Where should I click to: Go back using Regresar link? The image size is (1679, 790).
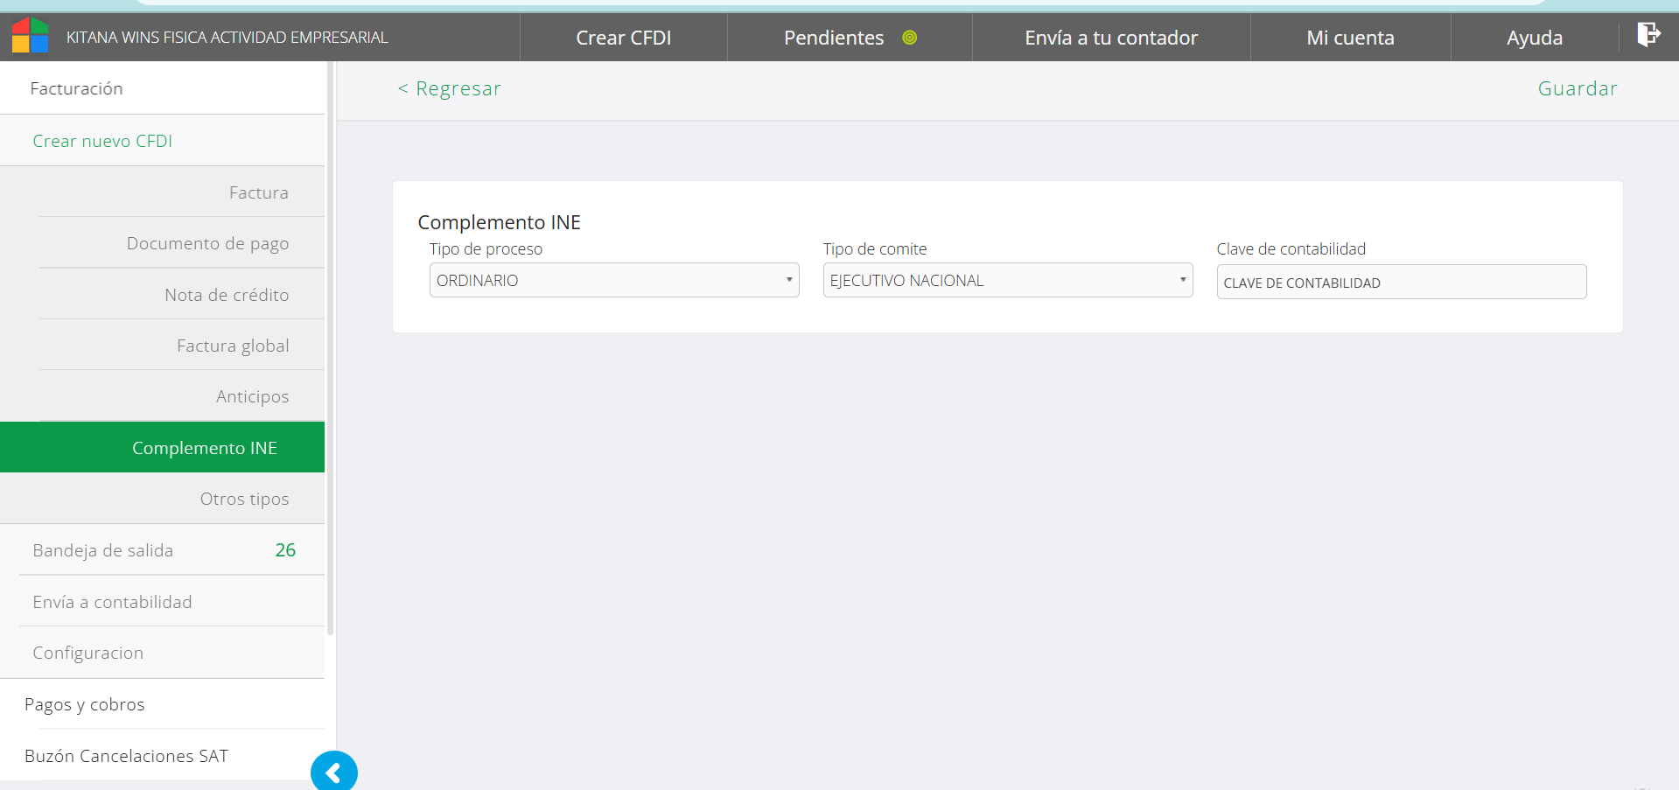[x=450, y=88]
